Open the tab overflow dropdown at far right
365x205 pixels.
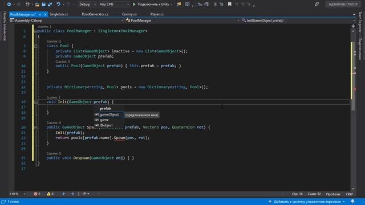(x=354, y=14)
